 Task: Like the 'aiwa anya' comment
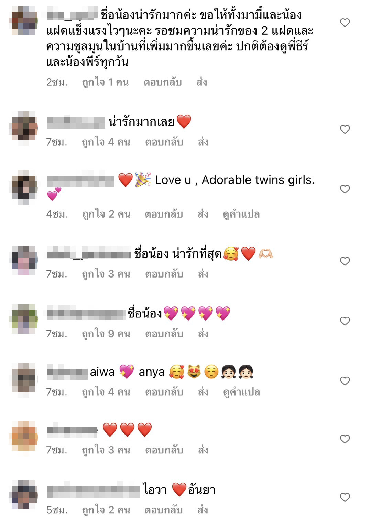[x=345, y=381]
